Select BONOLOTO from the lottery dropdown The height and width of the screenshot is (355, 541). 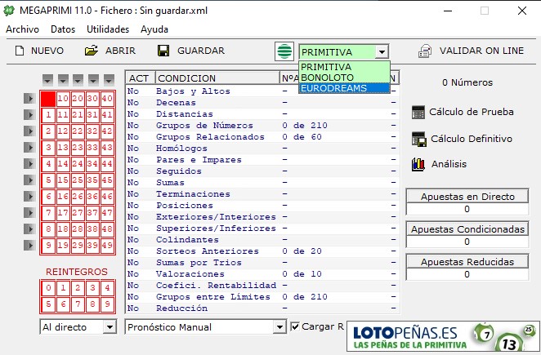[x=344, y=78]
